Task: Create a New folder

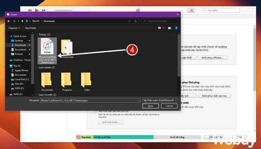Action: [31, 28]
